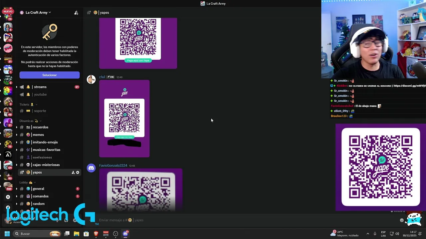The height and width of the screenshot is (239, 426).
Task: Select the server icon with badge 64
Action: coord(8,165)
